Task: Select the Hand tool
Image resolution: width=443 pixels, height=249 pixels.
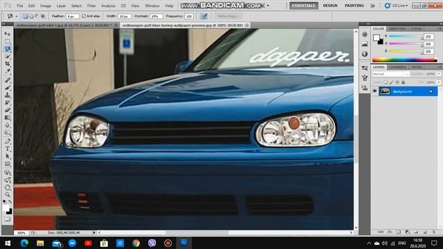Action: tap(8, 187)
